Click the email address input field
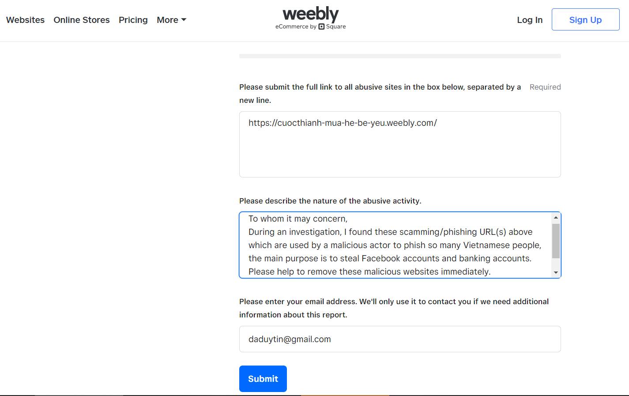This screenshot has height=396, width=629. click(399, 339)
